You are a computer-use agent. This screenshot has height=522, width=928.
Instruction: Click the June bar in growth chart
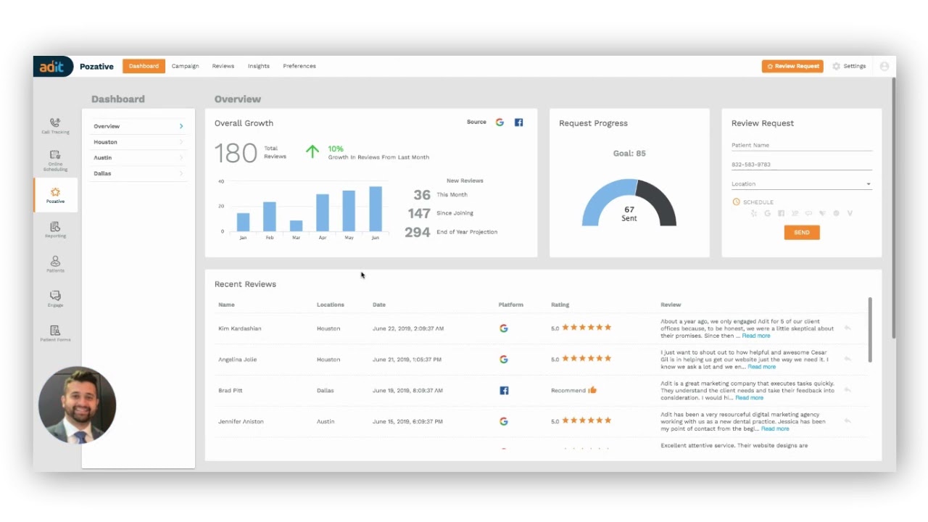375,209
